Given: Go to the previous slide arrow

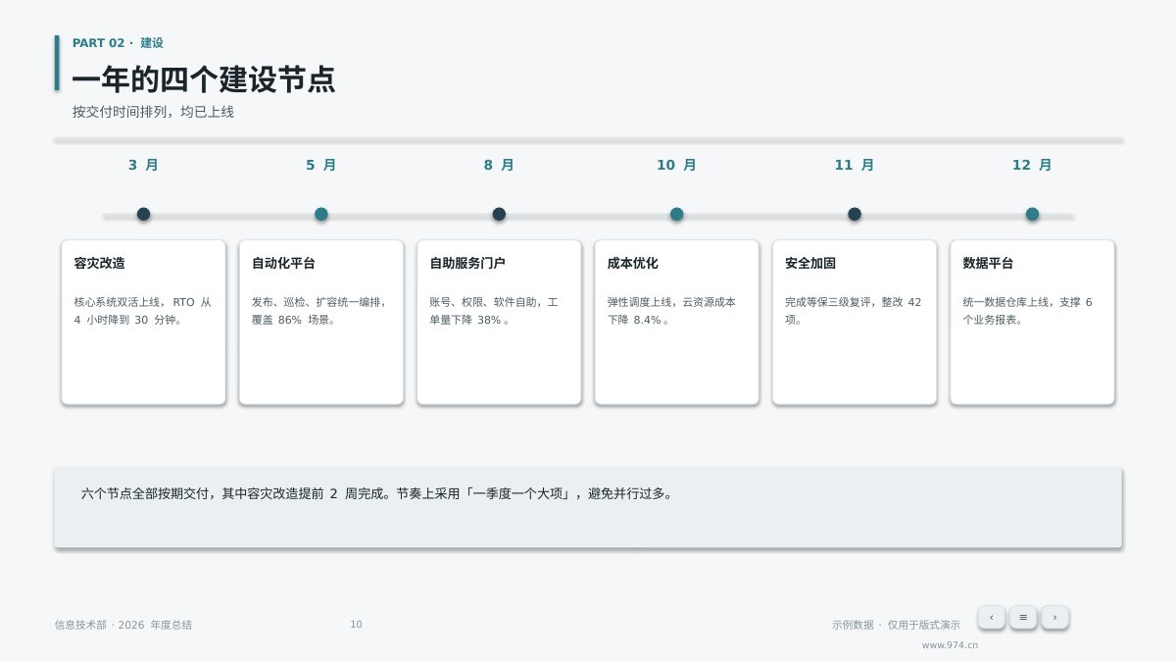Looking at the screenshot, I should pyautogui.click(x=991, y=617).
